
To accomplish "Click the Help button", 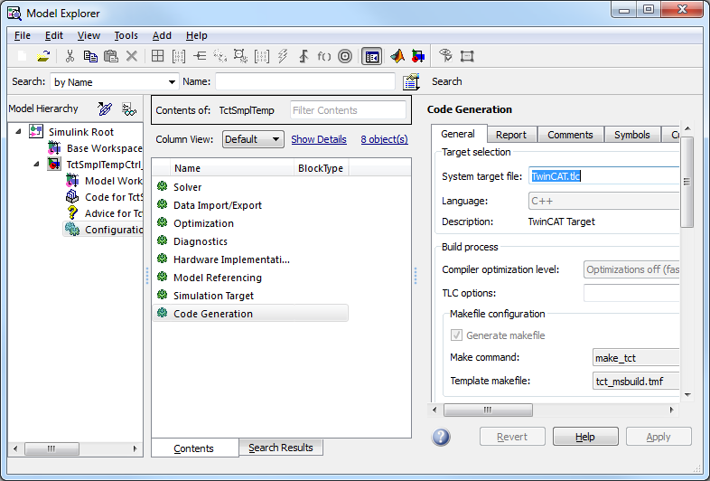I will pos(585,437).
